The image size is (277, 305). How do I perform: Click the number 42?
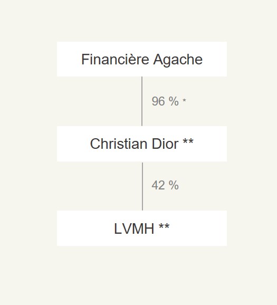click(158, 185)
